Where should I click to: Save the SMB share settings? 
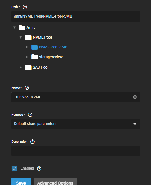[x=21, y=182]
